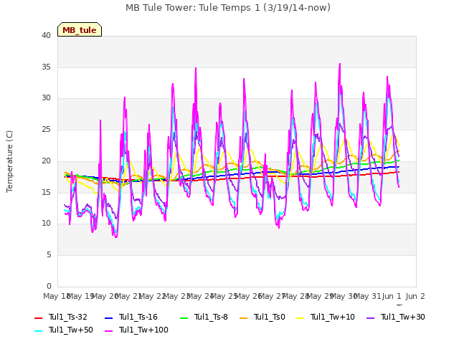Click the Tul1_Tw+100 legend label
This screenshot has height=344, width=459.
tap(143, 330)
